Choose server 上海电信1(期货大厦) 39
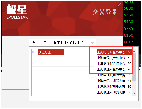The image size is (142, 109). 114,75
